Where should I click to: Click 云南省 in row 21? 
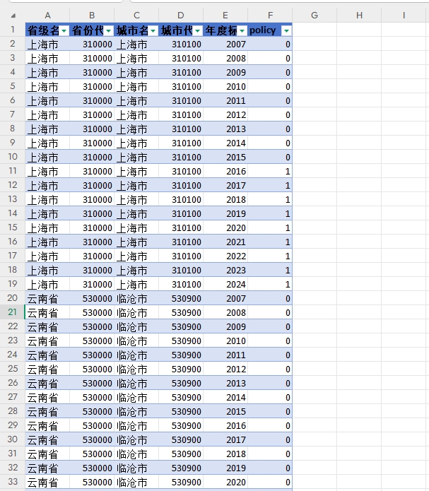[47, 312]
